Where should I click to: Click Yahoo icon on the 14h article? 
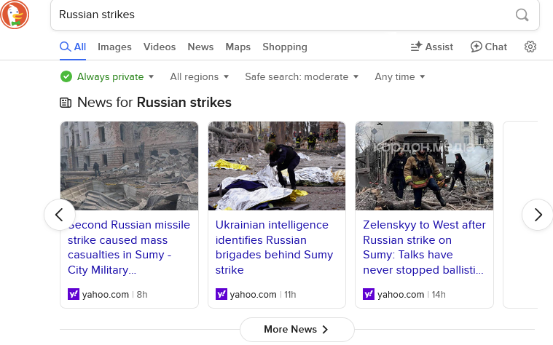[x=369, y=294]
